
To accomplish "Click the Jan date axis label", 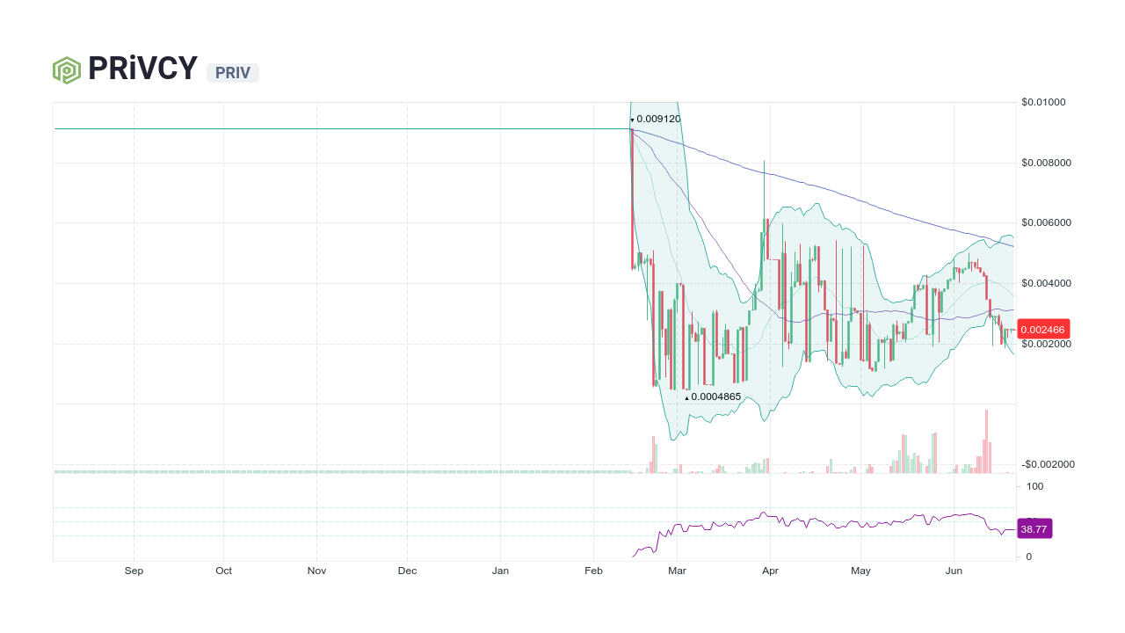I will [500, 571].
